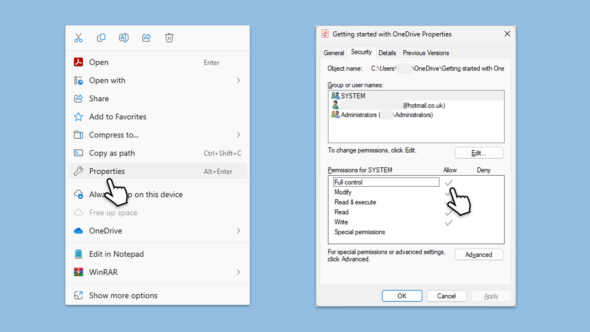Click the Copy icon in context menu
The image size is (590, 332).
(101, 38)
